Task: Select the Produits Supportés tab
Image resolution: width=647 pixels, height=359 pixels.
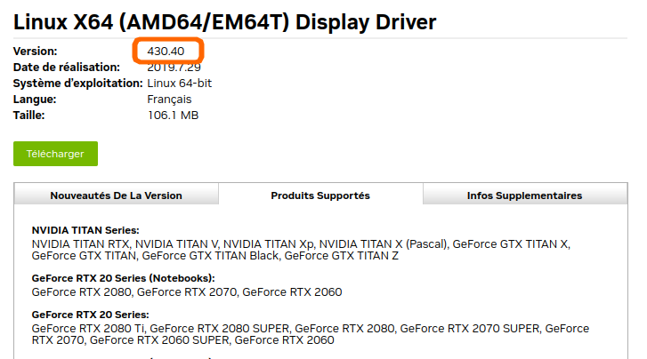Action: click(320, 195)
